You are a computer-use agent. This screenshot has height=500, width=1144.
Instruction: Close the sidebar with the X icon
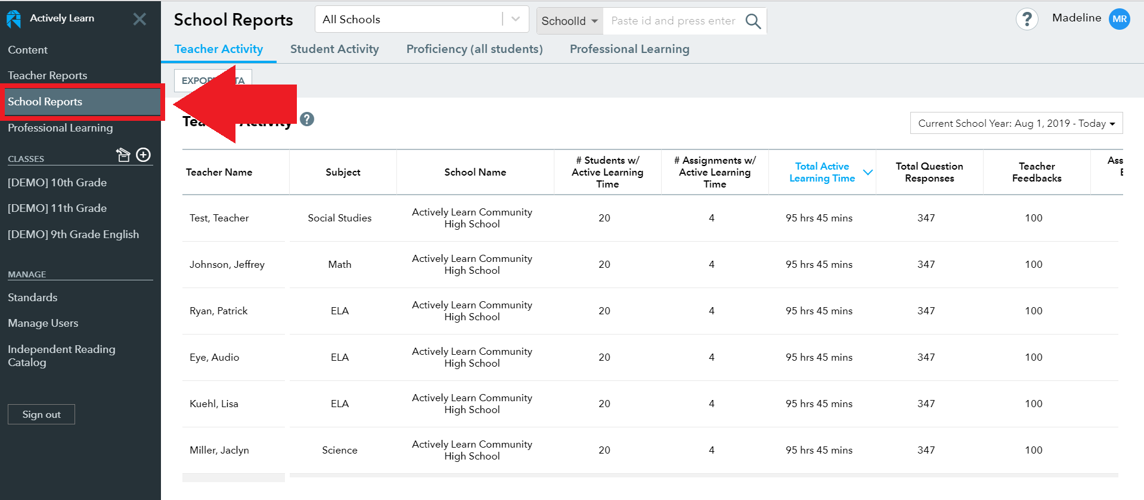[x=139, y=19]
